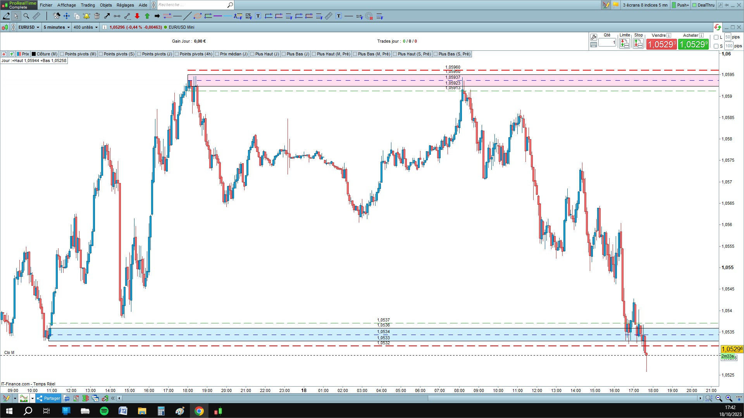Select the red down arrow tool
Image resolution: width=744 pixels, height=418 pixels.
point(137,16)
